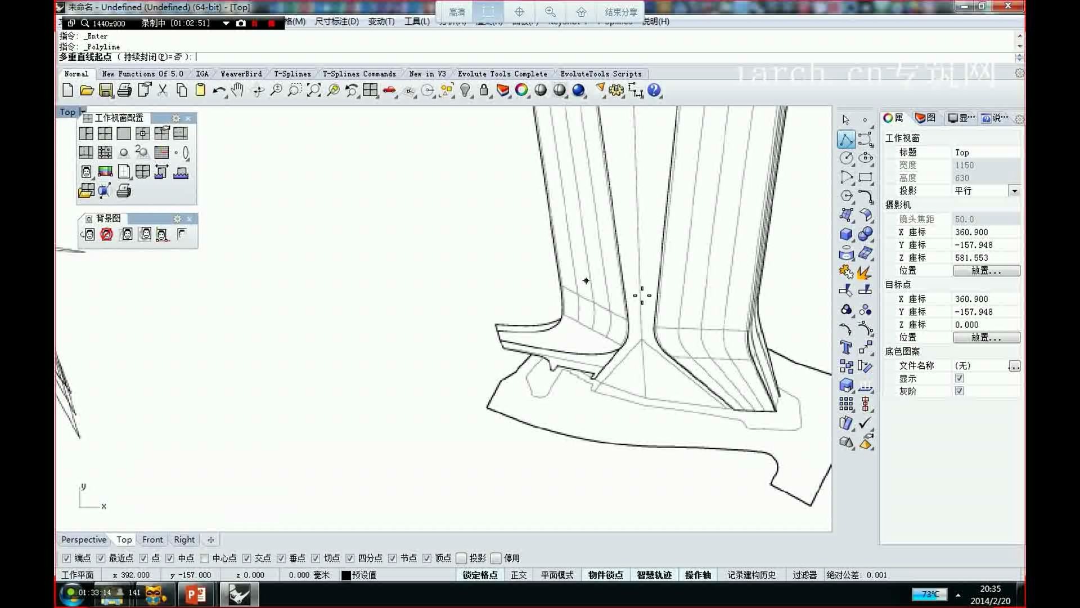Click the Text object tool icon

[846, 347]
